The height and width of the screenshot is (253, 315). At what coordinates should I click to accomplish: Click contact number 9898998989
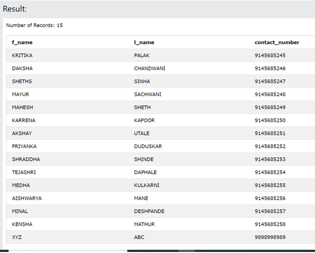pos(270,237)
